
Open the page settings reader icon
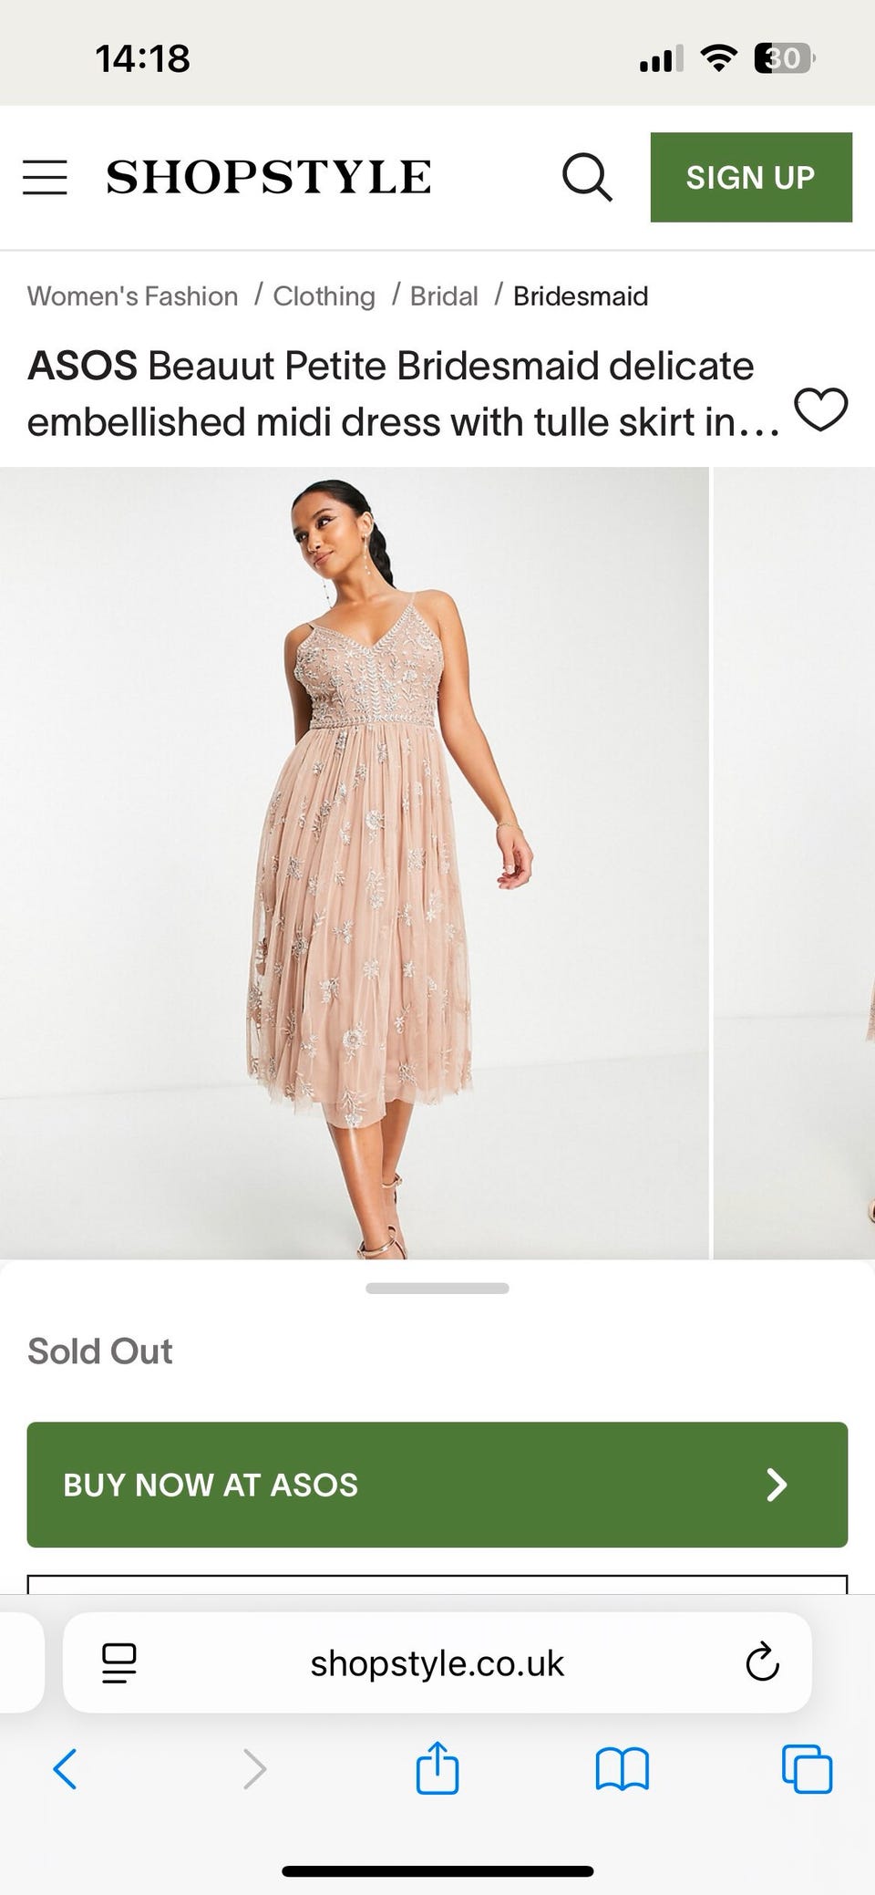pyautogui.click(x=119, y=1662)
